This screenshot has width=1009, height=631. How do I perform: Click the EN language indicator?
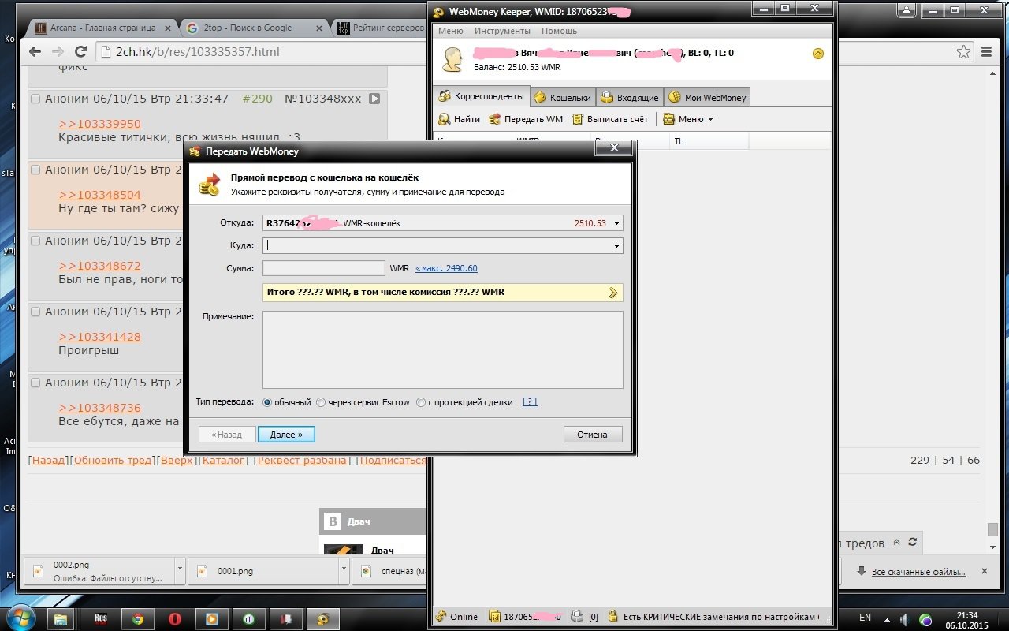[865, 618]
